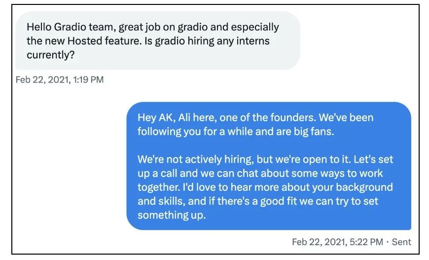Viewport: 429px width, 260px height.
Task: Click the word 'currently?' in gray message
Action: tap(51, 55)
